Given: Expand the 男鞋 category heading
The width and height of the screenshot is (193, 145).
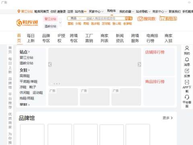Looking at the screenshot, I should pyautogui.click(x=25, y=104).
